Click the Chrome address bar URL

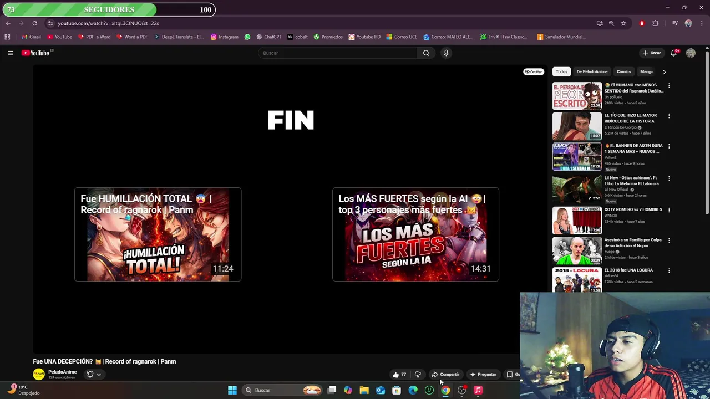[x=108, y=23]
